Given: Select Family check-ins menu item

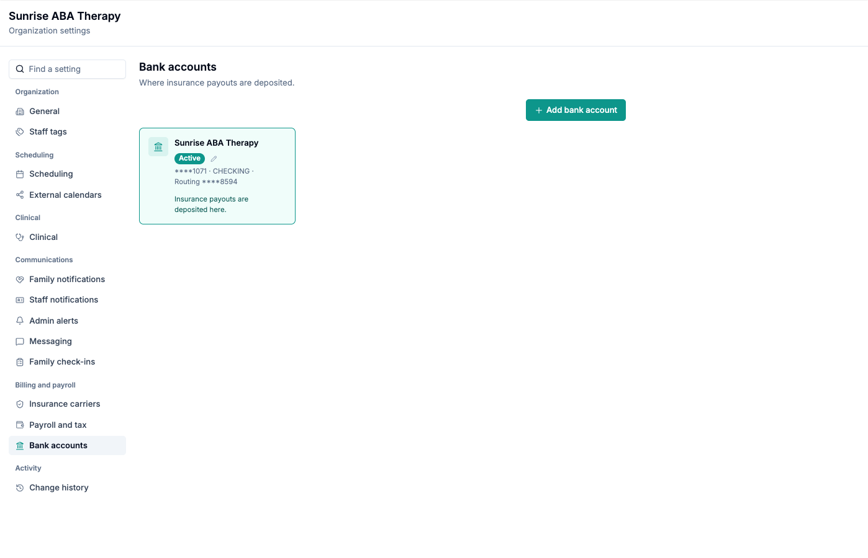Looking at the screenshot, I should click(67, 362).
